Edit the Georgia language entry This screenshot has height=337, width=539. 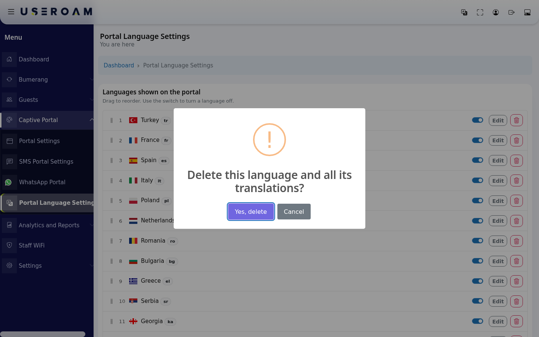[x=498, y=321]
